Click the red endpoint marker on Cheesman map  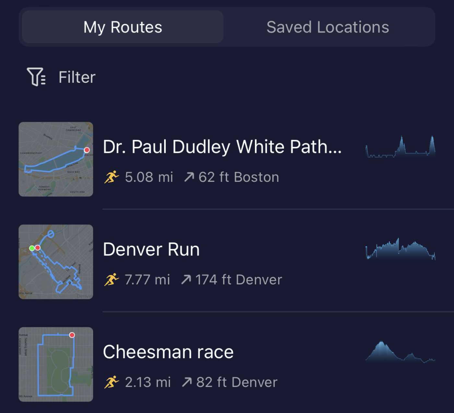point(72,335)
